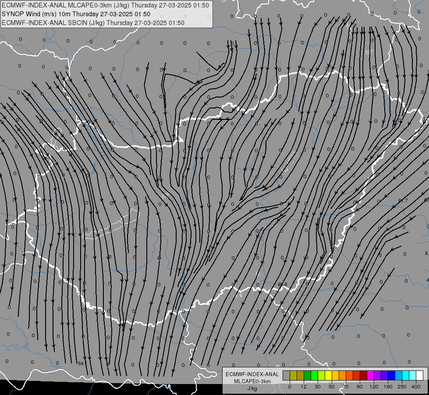Select the amber legend swatch

[336, 375]
